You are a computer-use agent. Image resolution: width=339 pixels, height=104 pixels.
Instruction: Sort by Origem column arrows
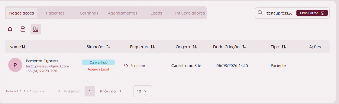[194, 47]
